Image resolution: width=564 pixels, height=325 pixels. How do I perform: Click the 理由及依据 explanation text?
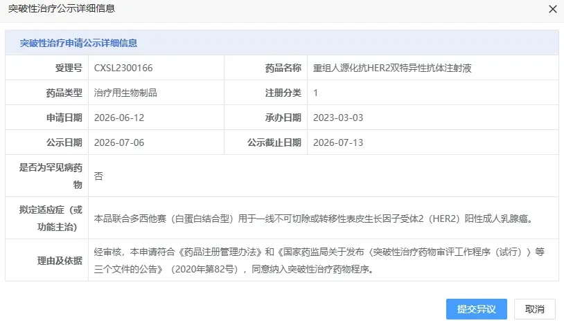tap(319, 261)
